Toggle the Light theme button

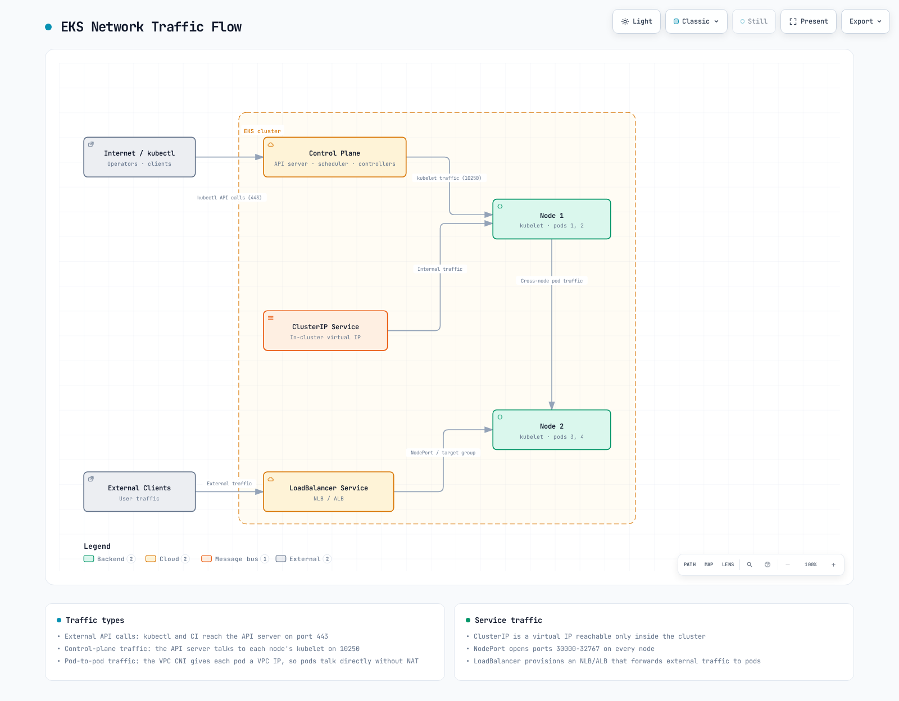[637, 21]
